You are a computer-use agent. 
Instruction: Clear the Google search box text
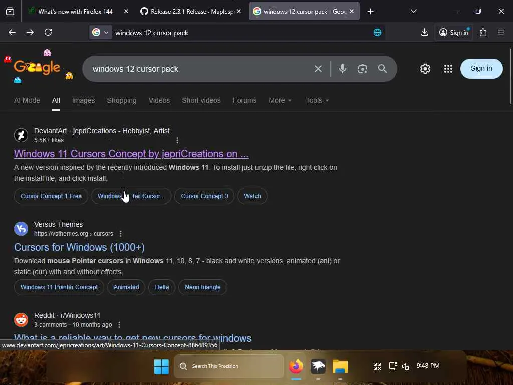318,69
